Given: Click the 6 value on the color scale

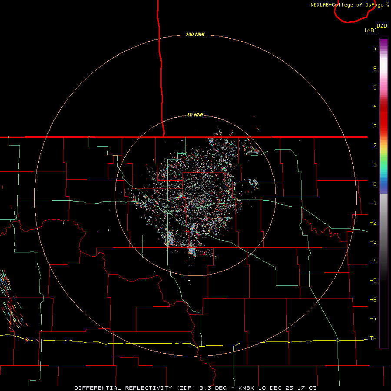Looking at the screenshot, I should tap(375, 68).
